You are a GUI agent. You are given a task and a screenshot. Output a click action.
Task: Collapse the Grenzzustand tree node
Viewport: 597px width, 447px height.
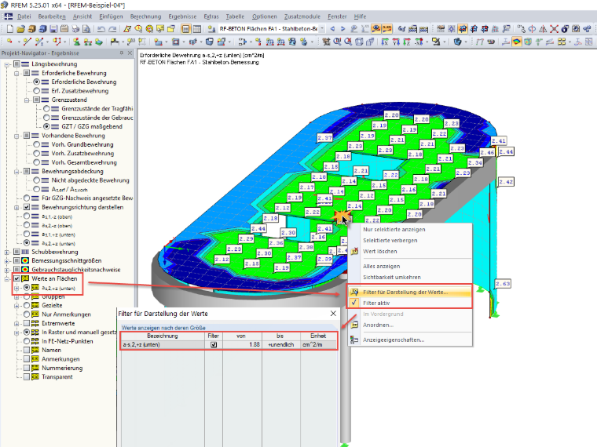coord(27,100)
